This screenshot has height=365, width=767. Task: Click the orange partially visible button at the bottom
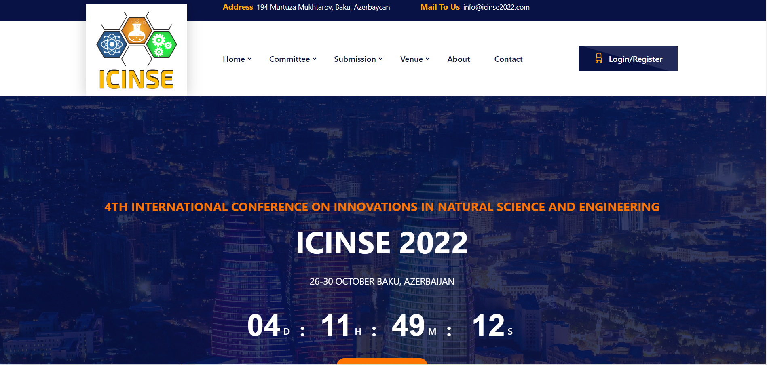tap(382, 361)
